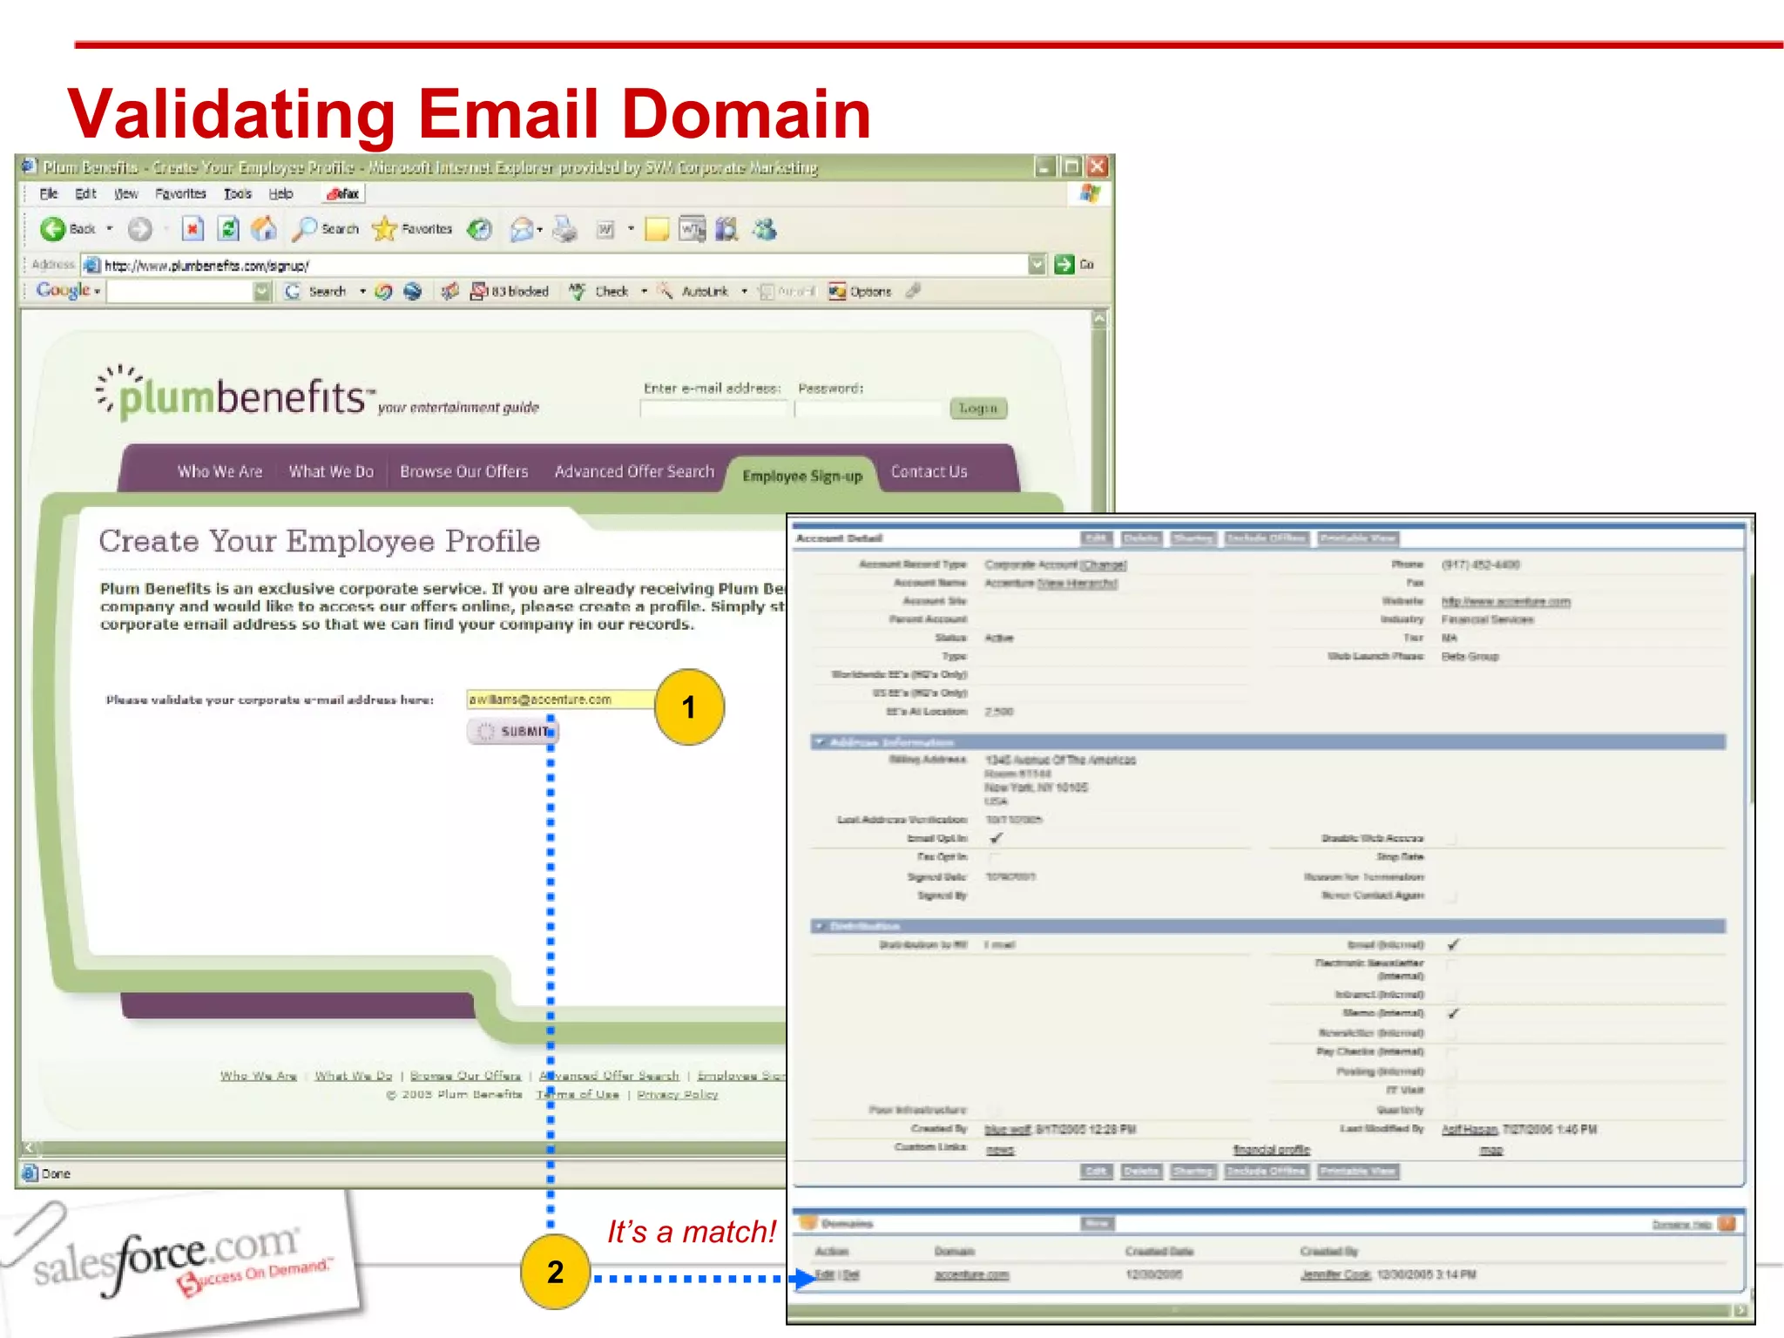Viewport: 1784px width, 1338px height.
Task: Open the Help menu
Action: tap(280, 193)
